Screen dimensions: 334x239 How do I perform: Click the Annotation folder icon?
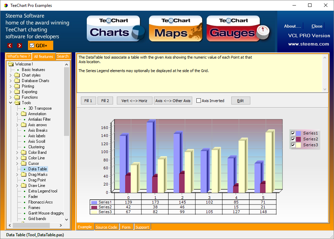click(x=24, y=114)
